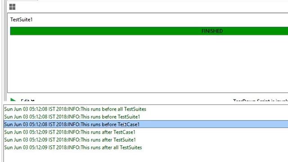Select log line 'This runs after all TestSuites'
Viewport: 288px width, 162px height.
pyautogui.click(x=73, y=148)
